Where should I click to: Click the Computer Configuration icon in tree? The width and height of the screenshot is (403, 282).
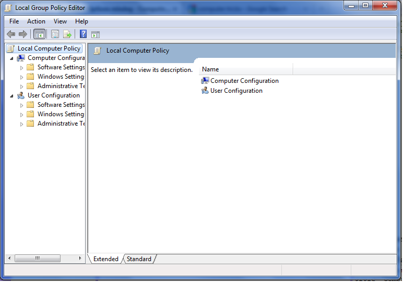(21, 58)
